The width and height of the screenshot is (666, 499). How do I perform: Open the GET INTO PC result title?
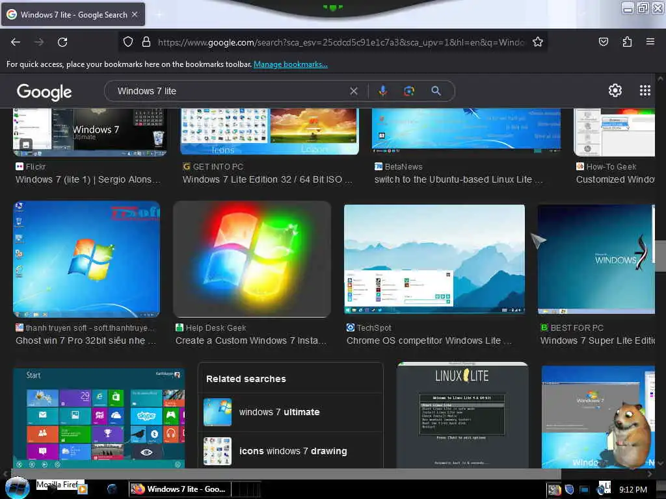click(x=267, y=179)
